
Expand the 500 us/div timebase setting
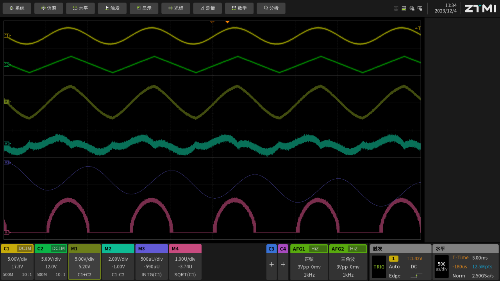441,266
